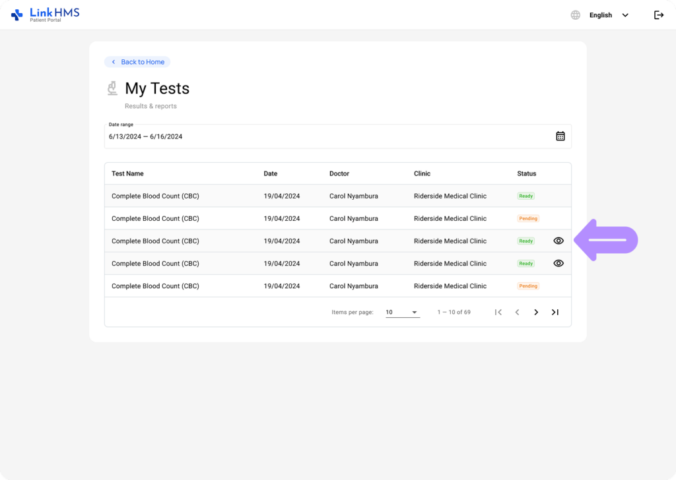Click the Ready badge in the first row
This screenshot has width=676, height=480.
tap(525, 196)
